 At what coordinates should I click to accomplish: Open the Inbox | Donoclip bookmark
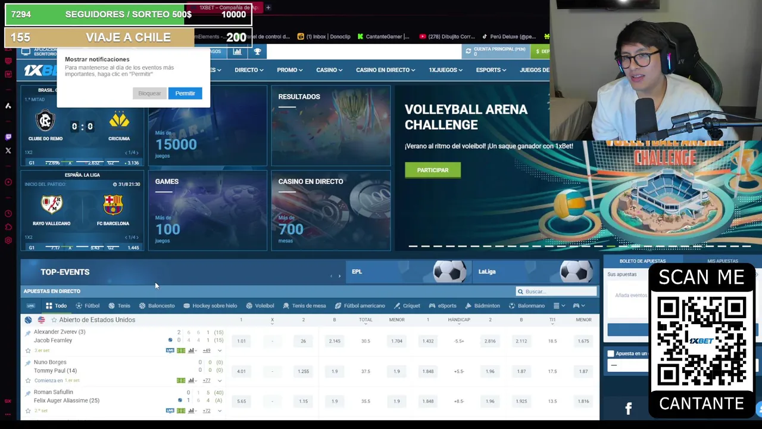[x=324, y=36]
